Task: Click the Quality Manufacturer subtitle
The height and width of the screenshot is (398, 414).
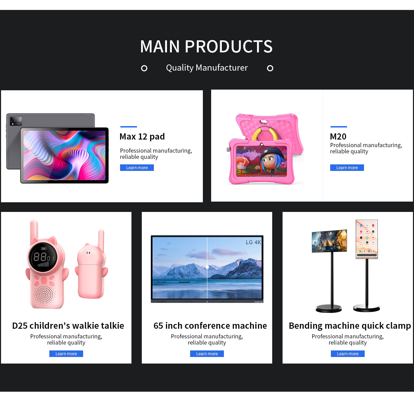Action: 207,68
